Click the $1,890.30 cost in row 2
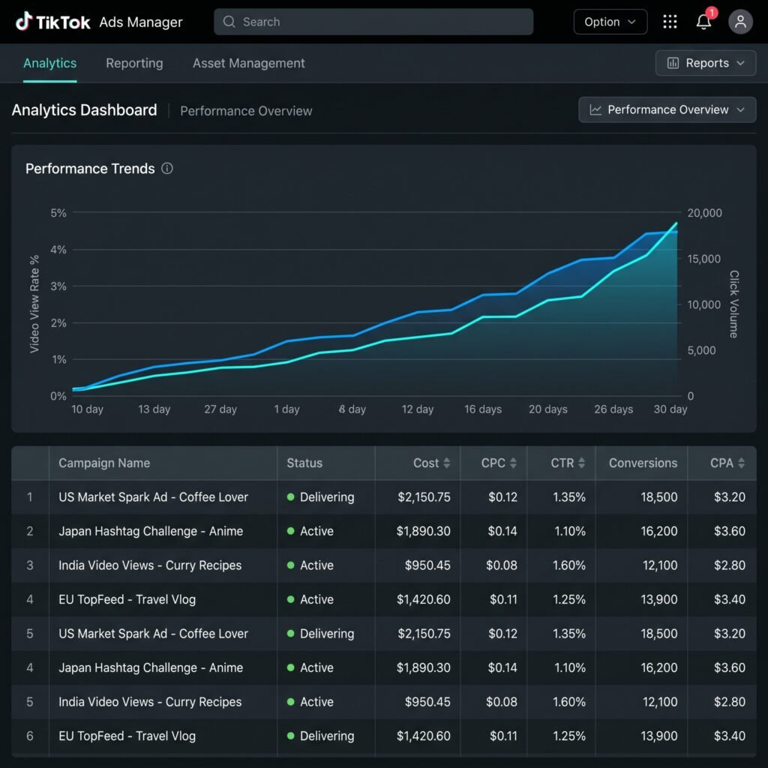 pyautogui.click(x=423, y=532)
